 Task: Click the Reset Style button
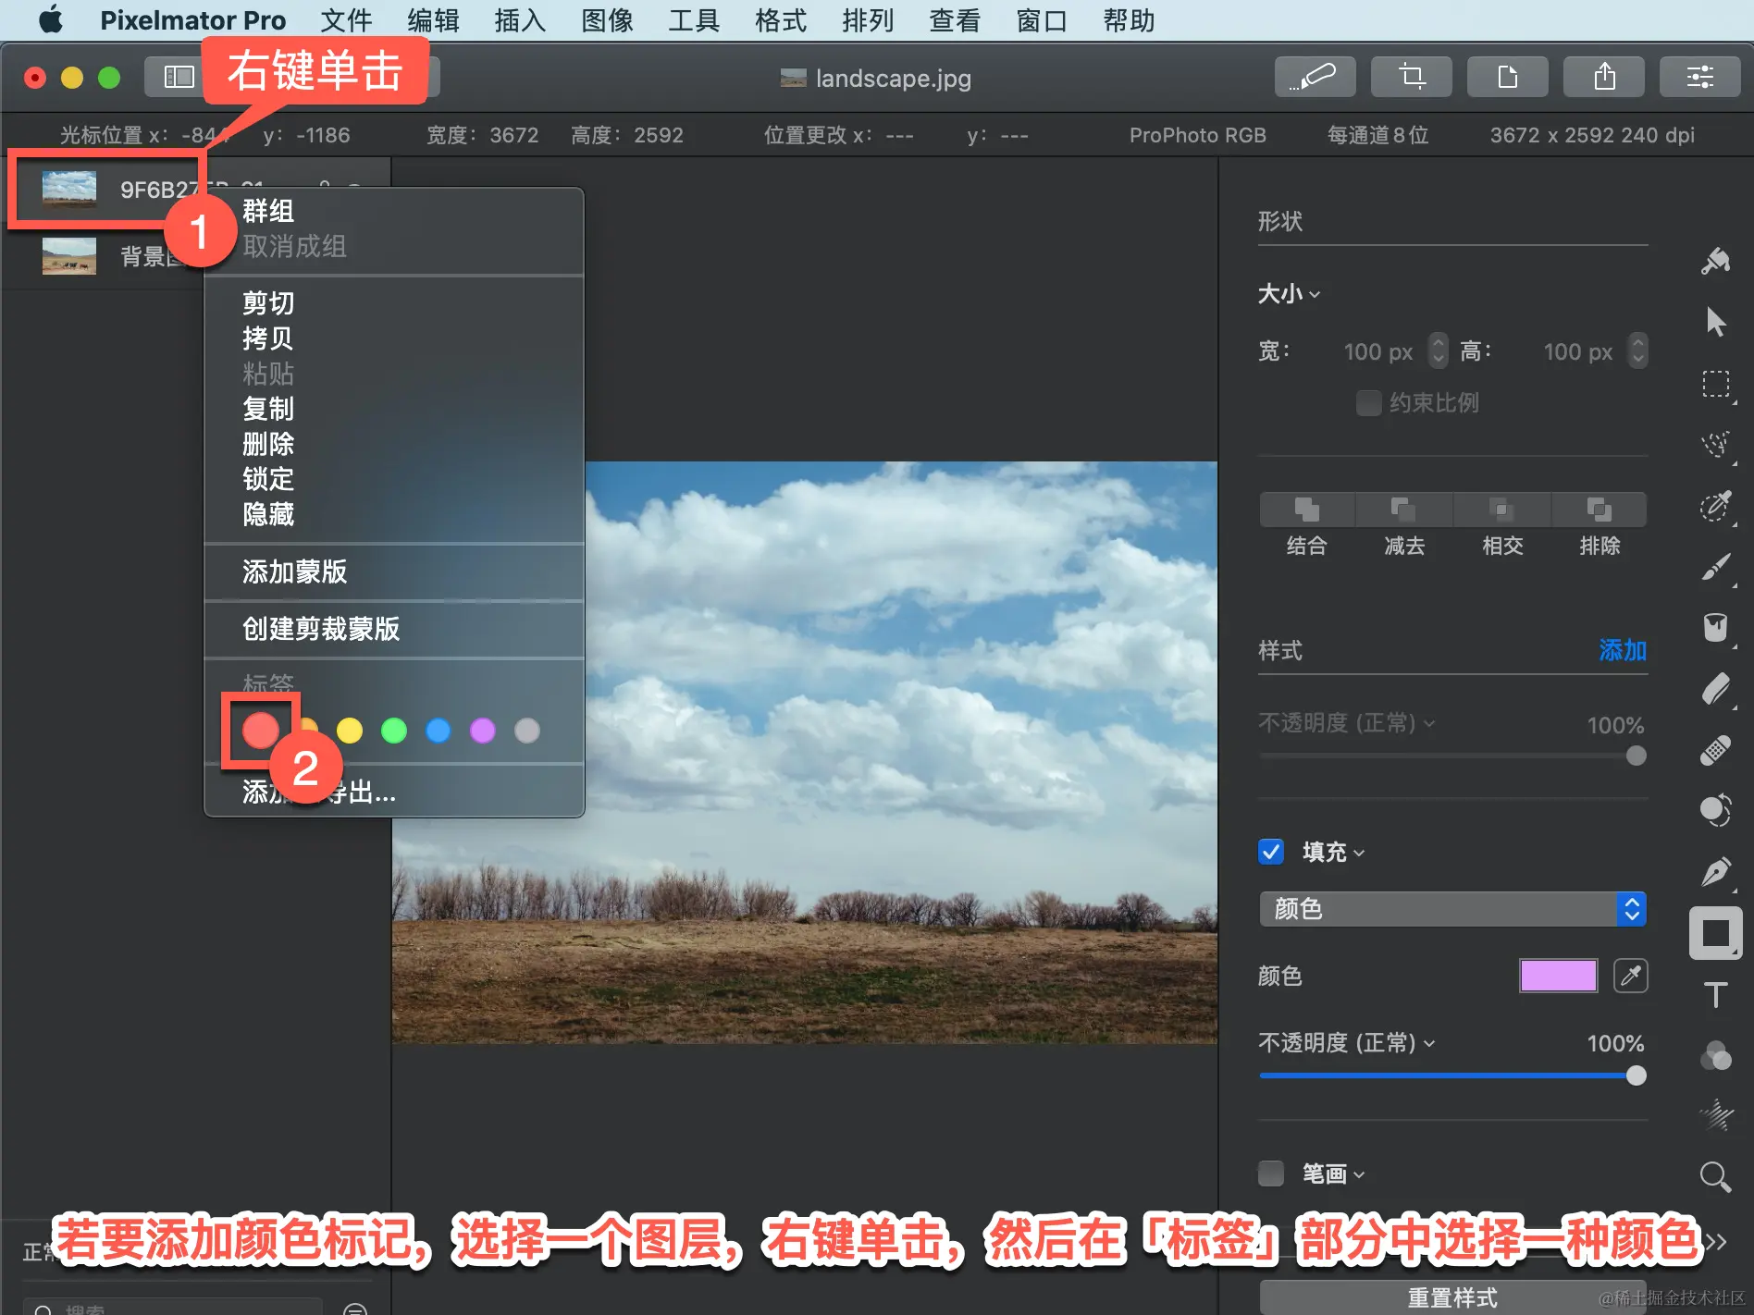pos(1452,1297)
